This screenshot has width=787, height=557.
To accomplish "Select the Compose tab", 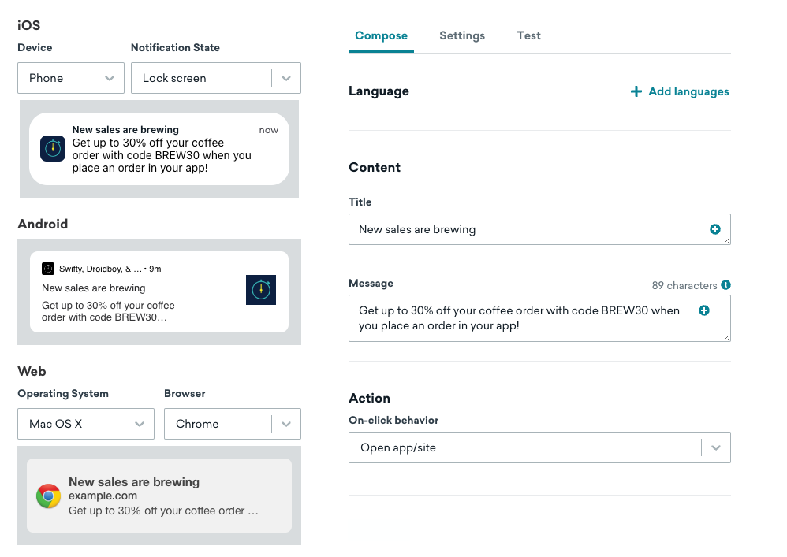I will pyautogui.click(x=381, y=35).
